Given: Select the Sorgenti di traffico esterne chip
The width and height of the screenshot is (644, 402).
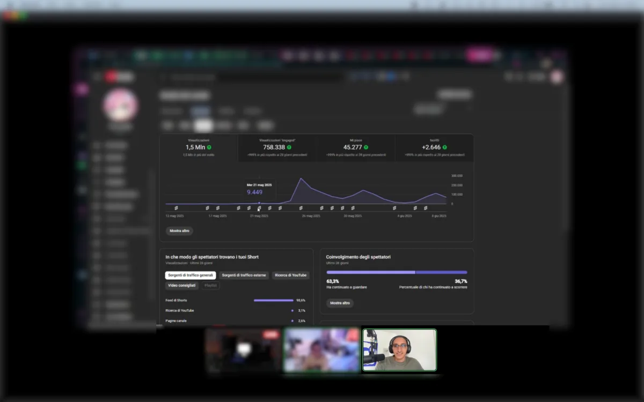Looking at the screenshot, I should [244, 275].
